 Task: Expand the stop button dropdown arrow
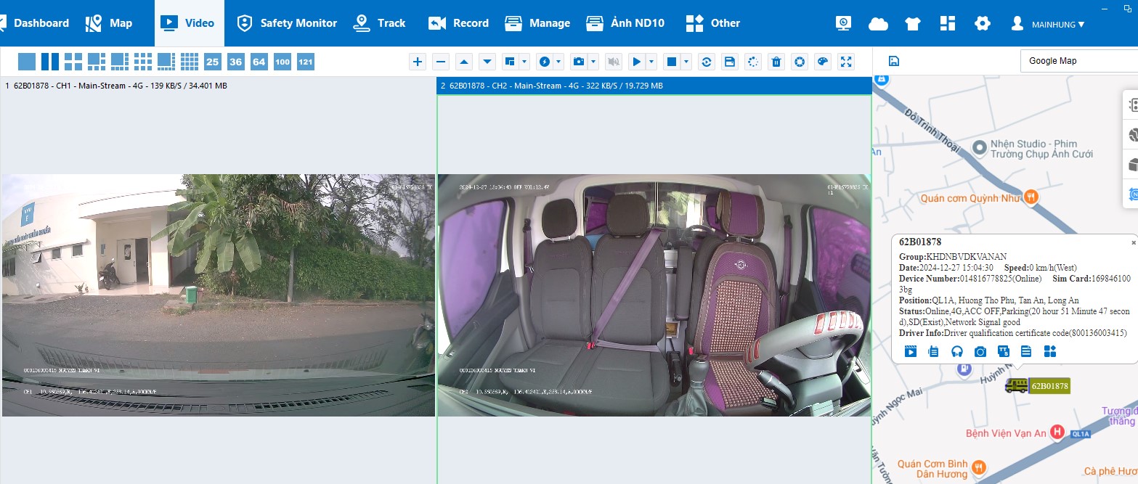click(686, 62)
